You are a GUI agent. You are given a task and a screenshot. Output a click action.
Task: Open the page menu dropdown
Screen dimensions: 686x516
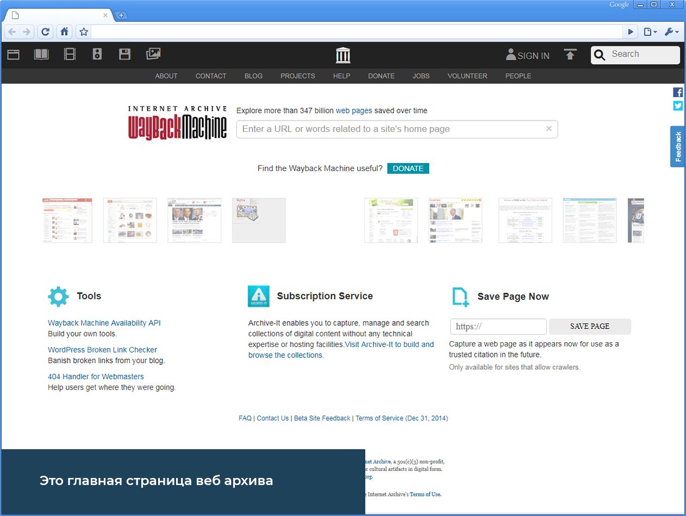point(650,32)
